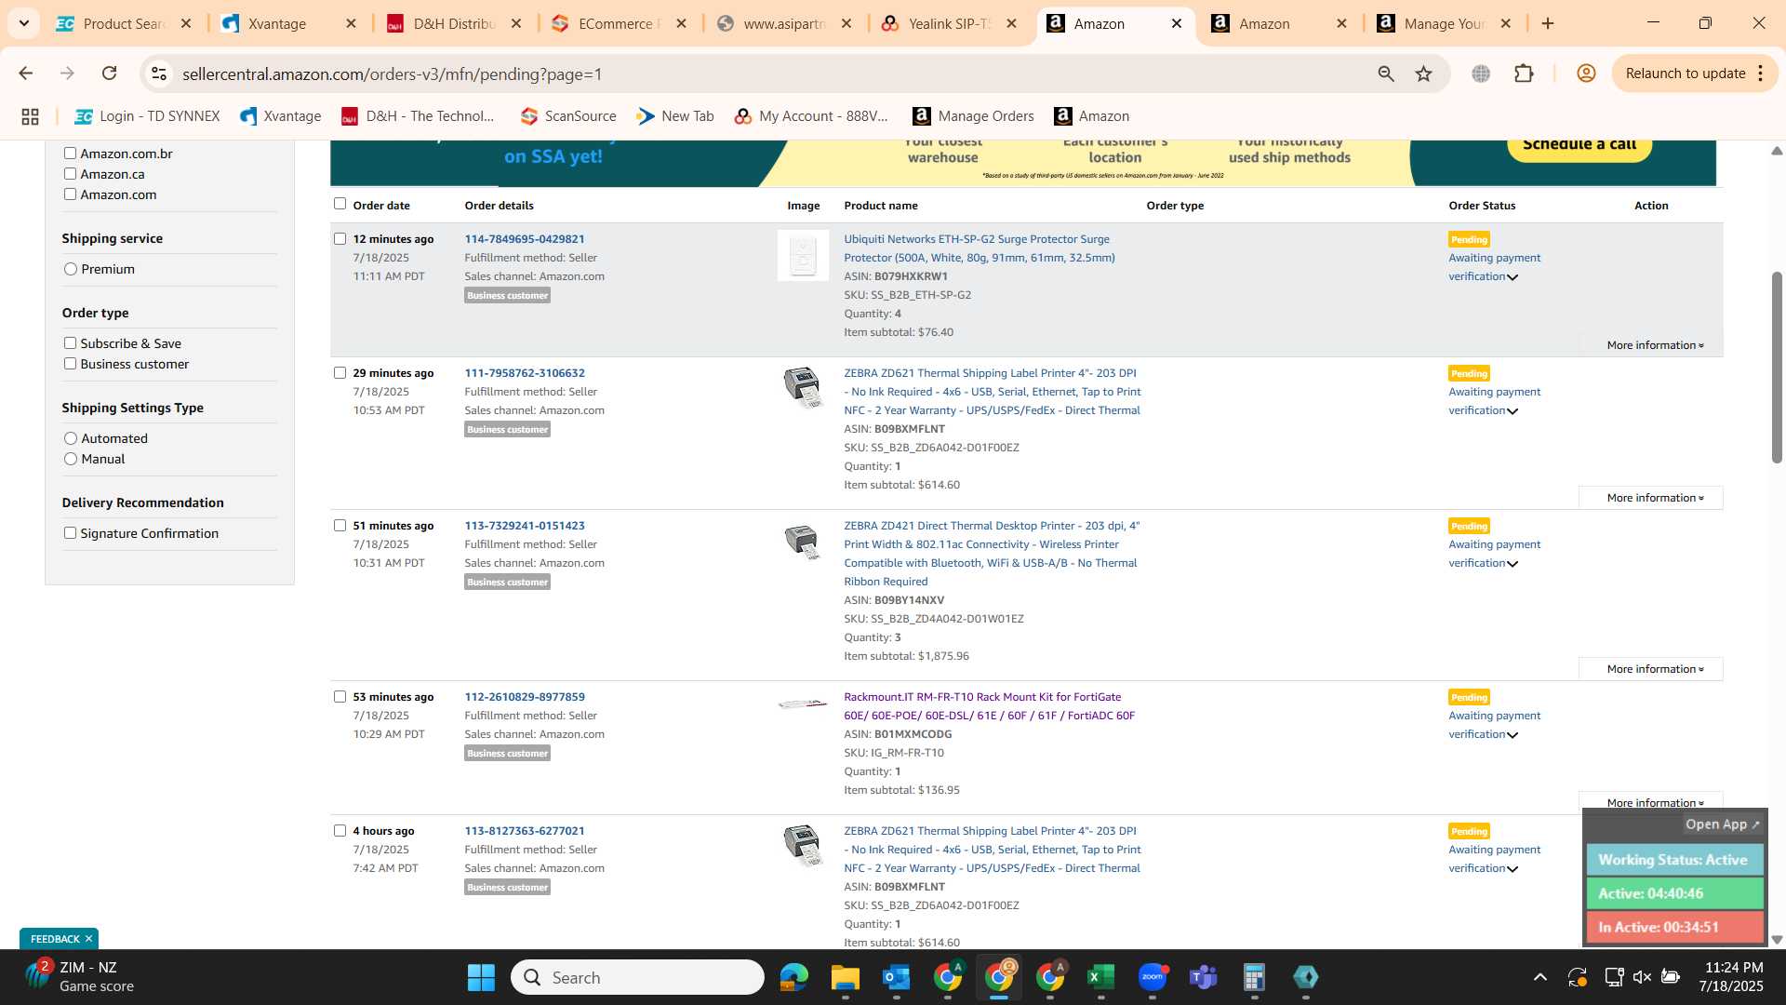The height and width of the screenshot is (1005, 1786).
Task: Close the FEEDBACK widget
Action: point(88,939)
